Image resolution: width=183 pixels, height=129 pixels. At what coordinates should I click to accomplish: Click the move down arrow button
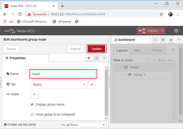(x=154, y=61)
